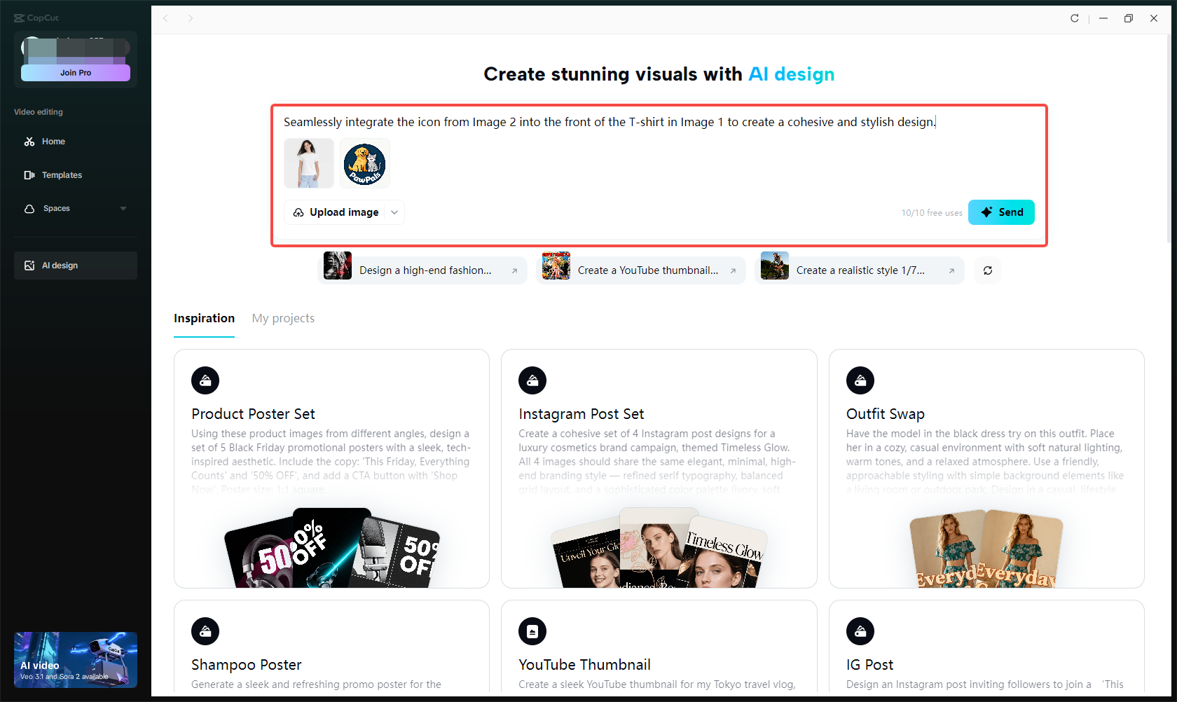Click the AI video promo banner
This screenshot has height=702, width=1177.
click(76, 659)
